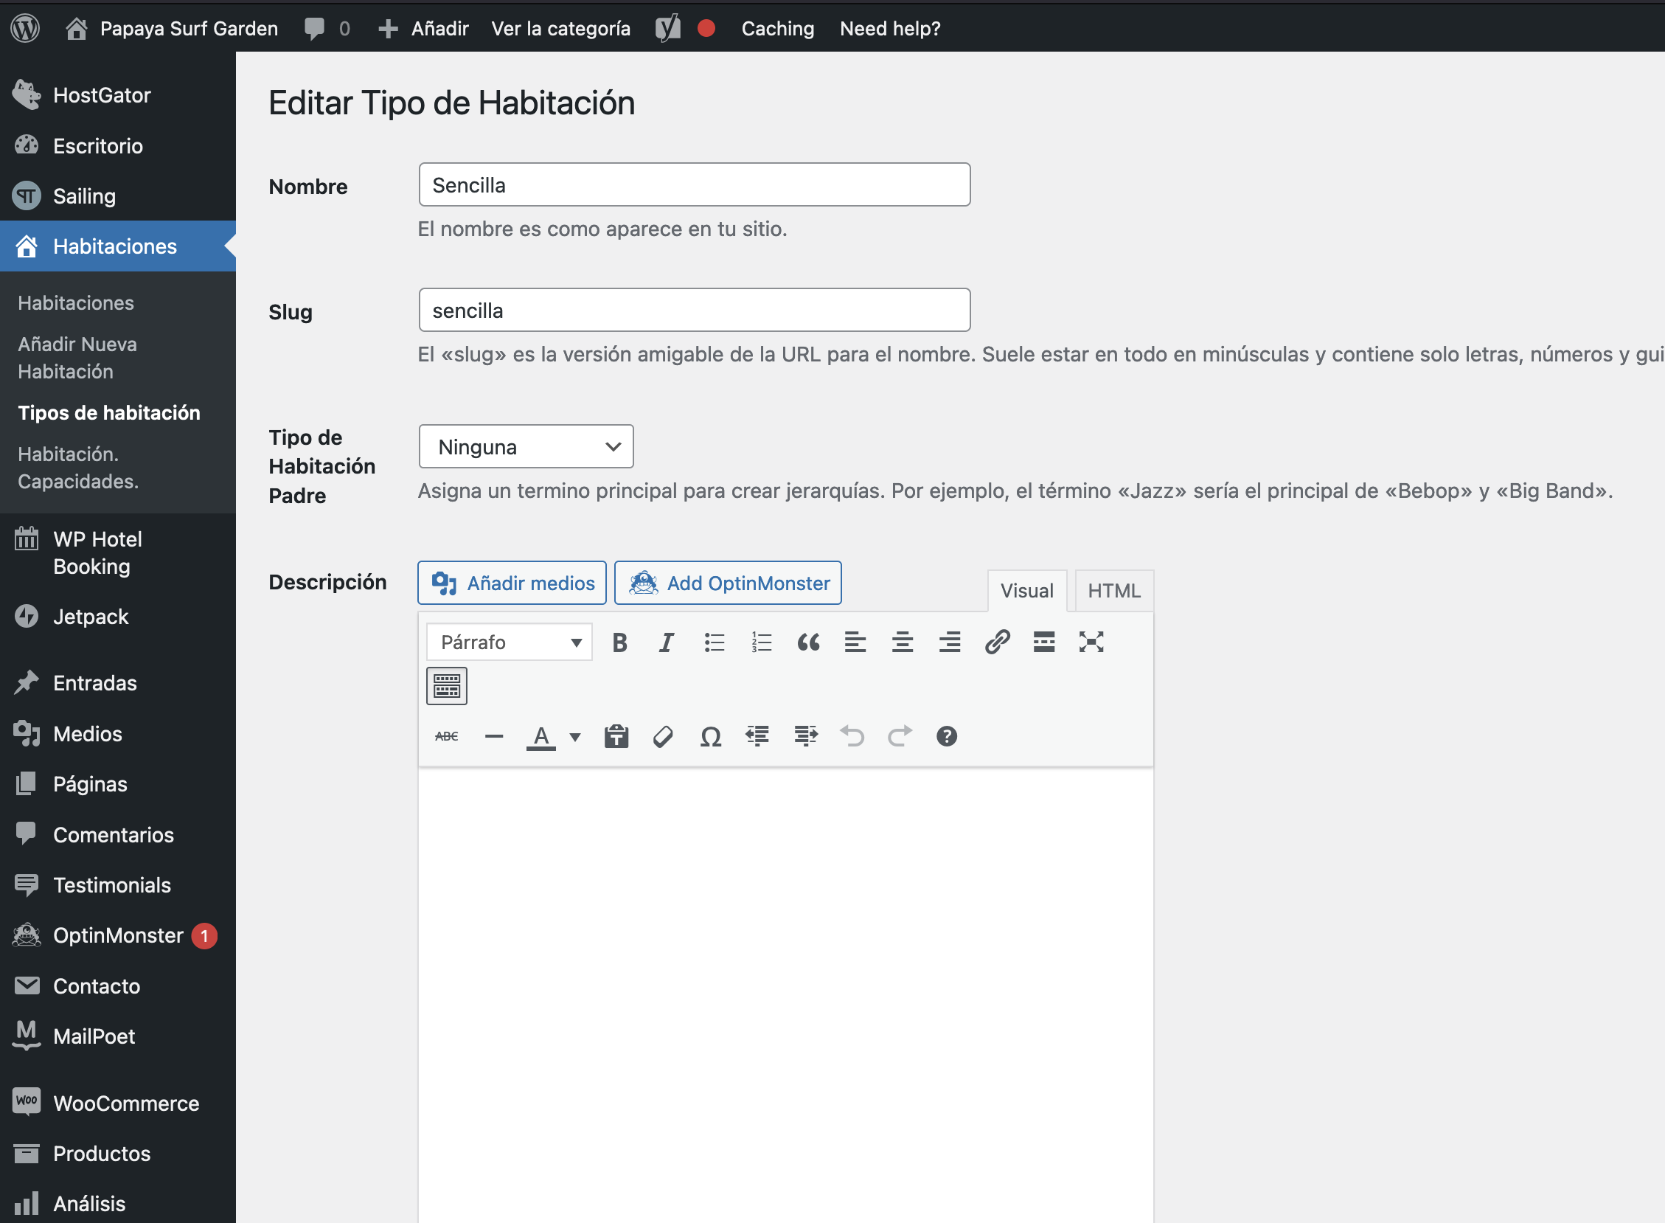The image size is (1665, 1223).
Task: Apply blockquote formatting
Action: coord(808,642)
